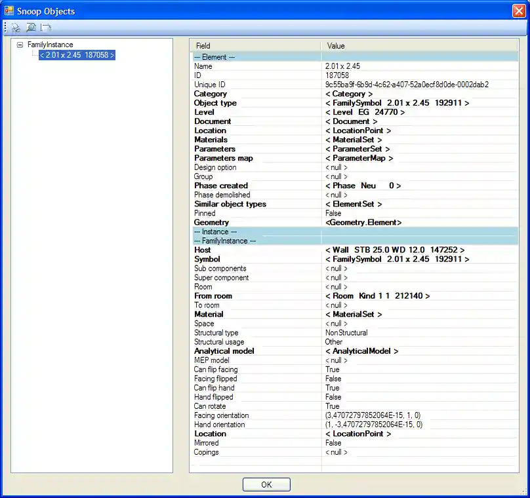Click the Copy toolbar icon
The image size is (530, 498).
pos(45,28)
